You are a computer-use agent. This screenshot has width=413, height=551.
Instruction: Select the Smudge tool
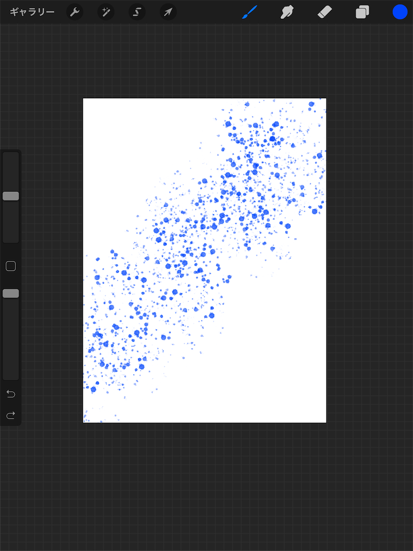coord(287,12)
